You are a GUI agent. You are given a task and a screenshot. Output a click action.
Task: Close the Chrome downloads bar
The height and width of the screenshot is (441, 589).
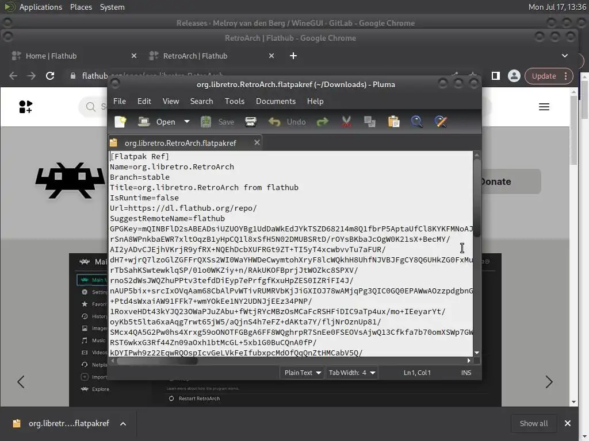pyautogui.click(x=568, y=423)
